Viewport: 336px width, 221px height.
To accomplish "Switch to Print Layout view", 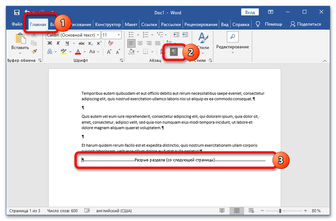I will coord(236,211).
